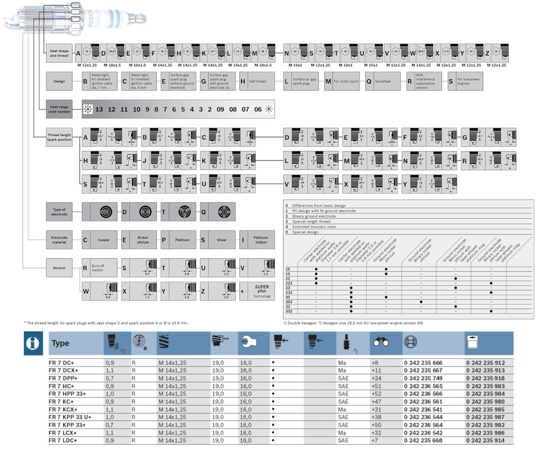Click heat range code number 13
The height and width of the screenshot is (452, 542).
coord(99,109)
